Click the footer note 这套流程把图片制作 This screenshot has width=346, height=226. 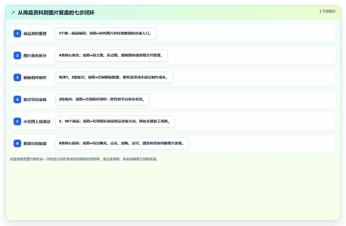[x=84, y=159]
